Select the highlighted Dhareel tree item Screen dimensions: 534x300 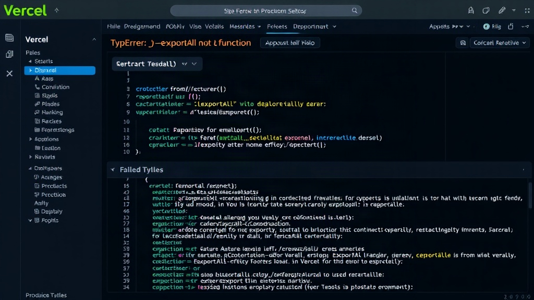tap(60, 70)
